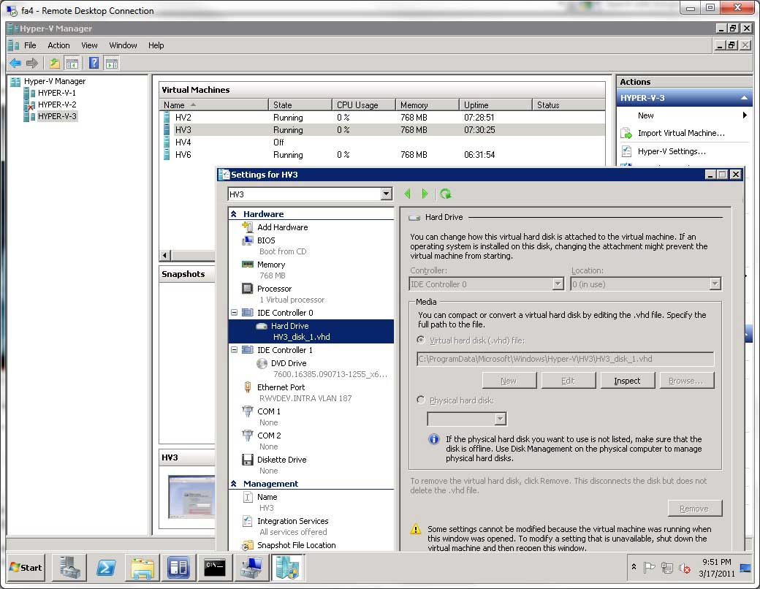The image size is (760, 589).
Task: Select the HV4 virtual machine row
Action: [382, 142]
